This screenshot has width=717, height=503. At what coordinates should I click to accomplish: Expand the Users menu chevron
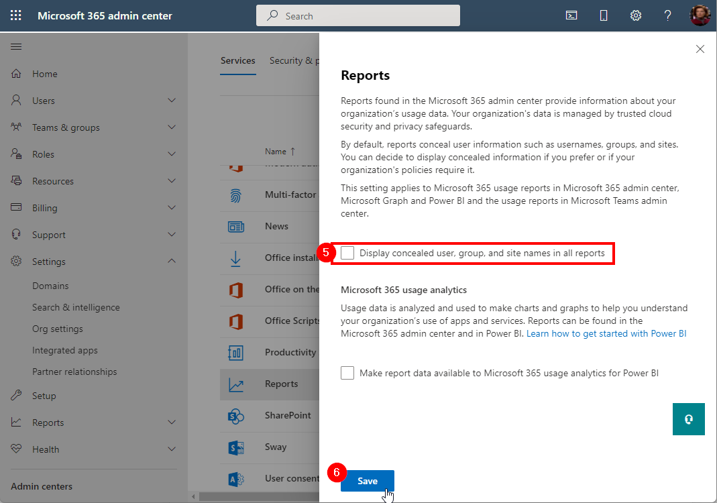coord(172,101)
